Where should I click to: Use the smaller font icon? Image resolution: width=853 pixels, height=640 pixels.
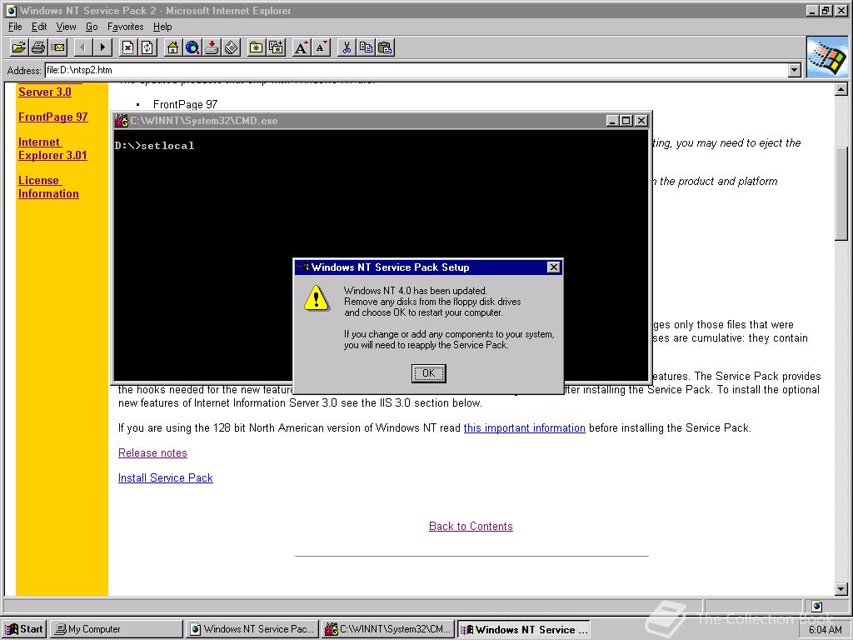[x=321, y=47]
